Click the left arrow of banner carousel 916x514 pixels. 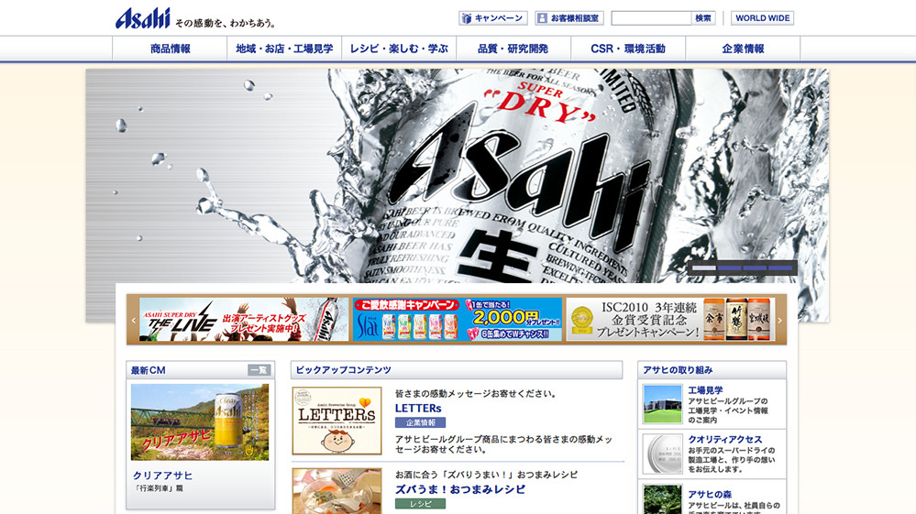pos(133,320)
